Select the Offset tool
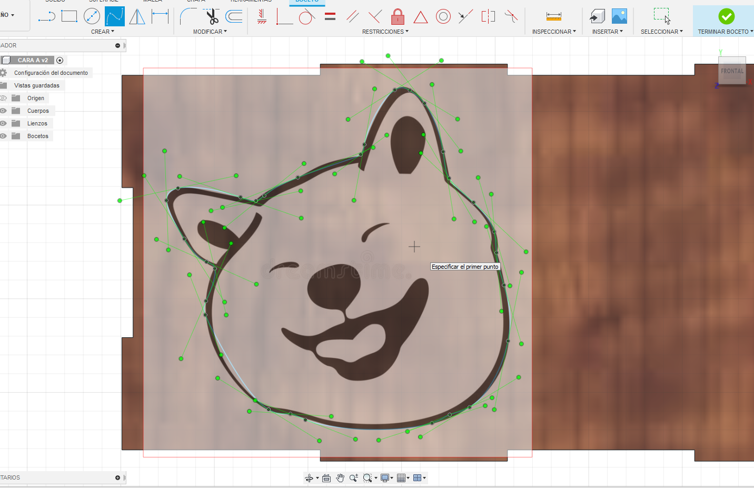This screenshot has height=488, width=754. [234, 16]
